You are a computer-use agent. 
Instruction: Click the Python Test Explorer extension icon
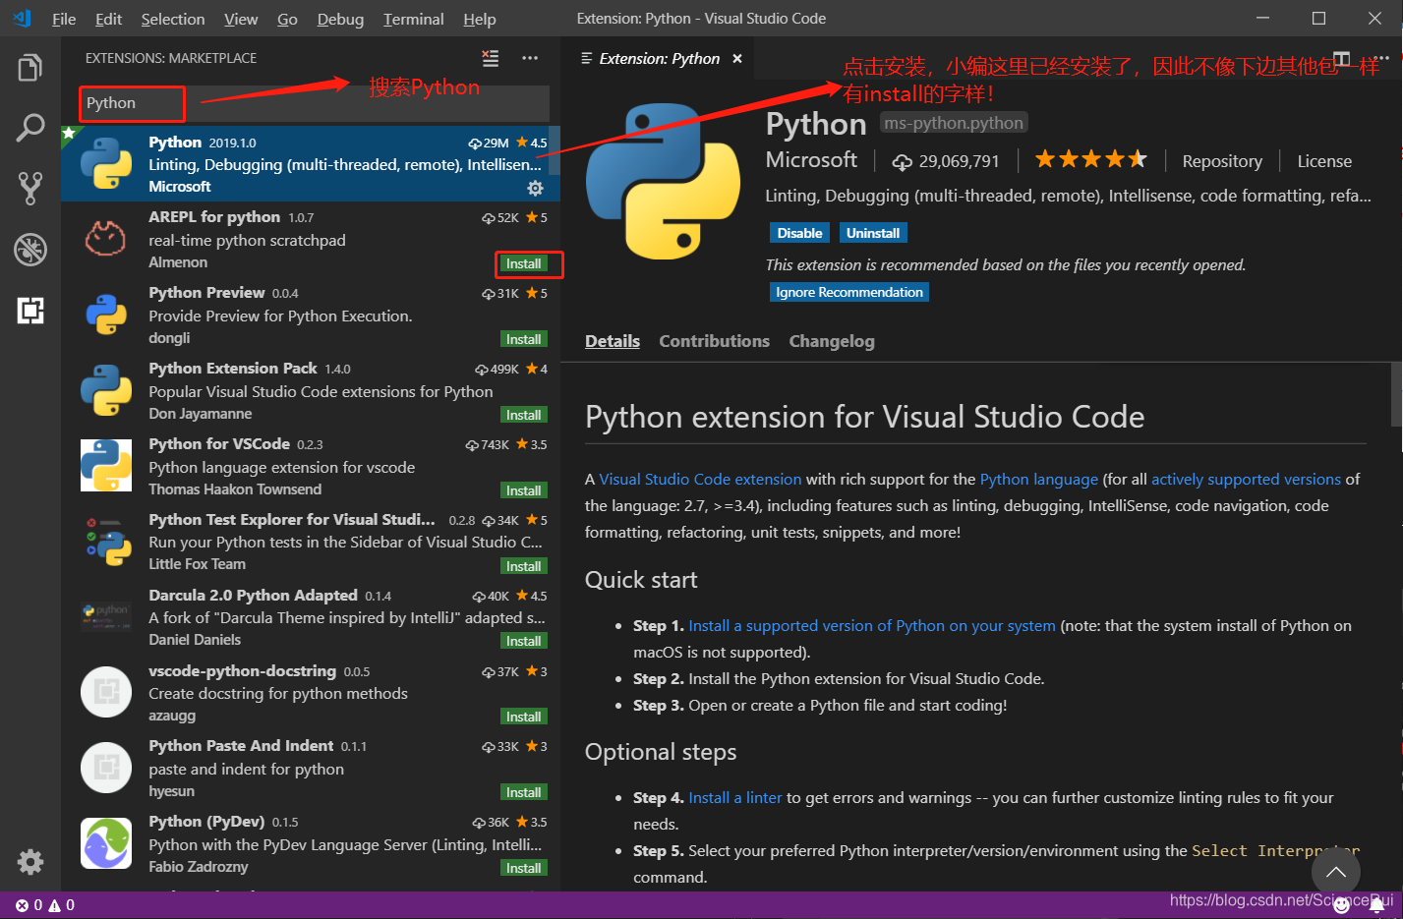(106, 542)
